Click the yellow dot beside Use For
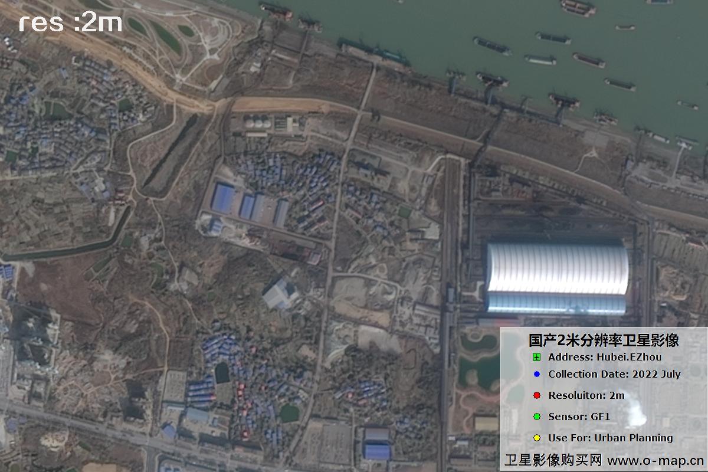708x472 pixels. (x=536, y=438)
